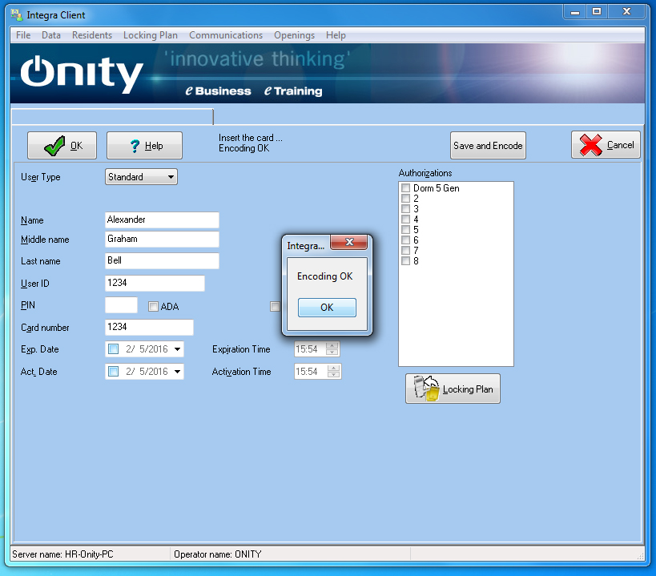Open the Locking Plan key icon button
The height and width of the screenshot is (576, 656).
pyautogui.click(x=453, y=389)
